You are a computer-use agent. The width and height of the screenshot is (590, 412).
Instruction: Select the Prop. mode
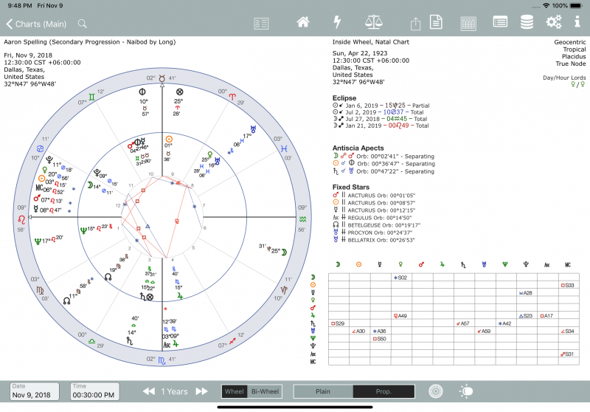pos(383,391)
